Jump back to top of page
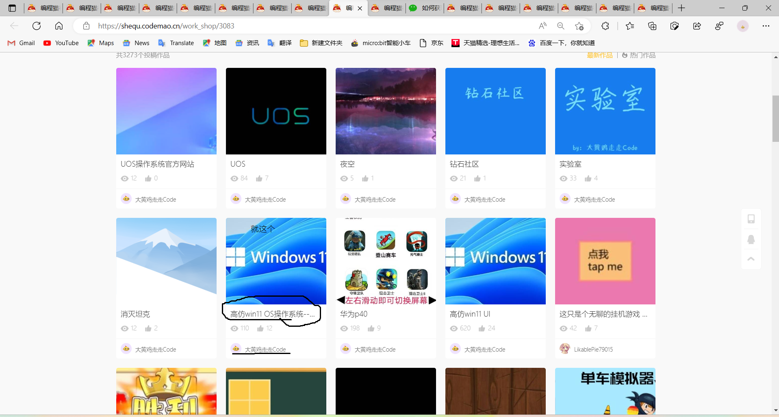Viewport: 779px width, 417px height. (x=751, y=259)
